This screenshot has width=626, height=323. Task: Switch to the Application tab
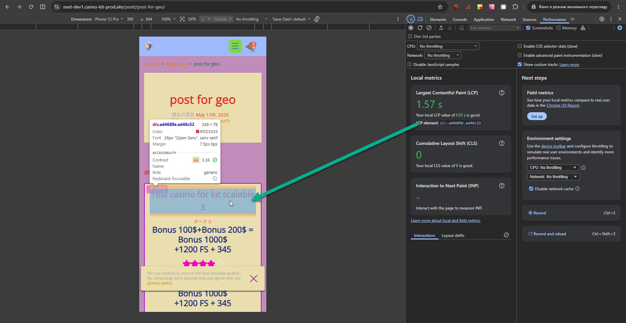(484, 19)
